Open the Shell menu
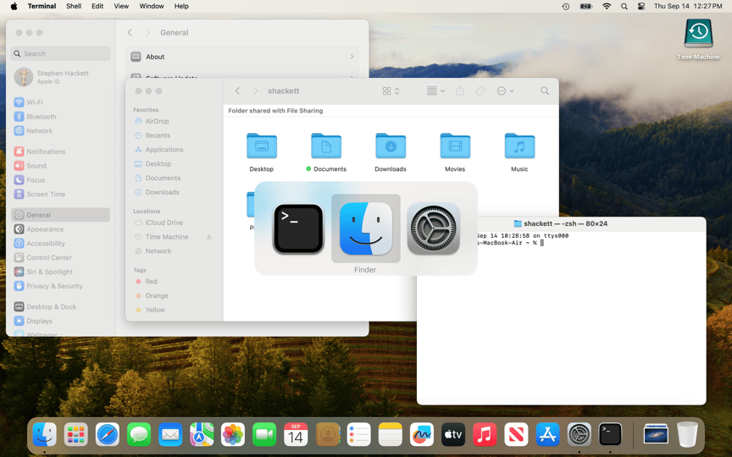732x457 pixels. tap(74, 6)
